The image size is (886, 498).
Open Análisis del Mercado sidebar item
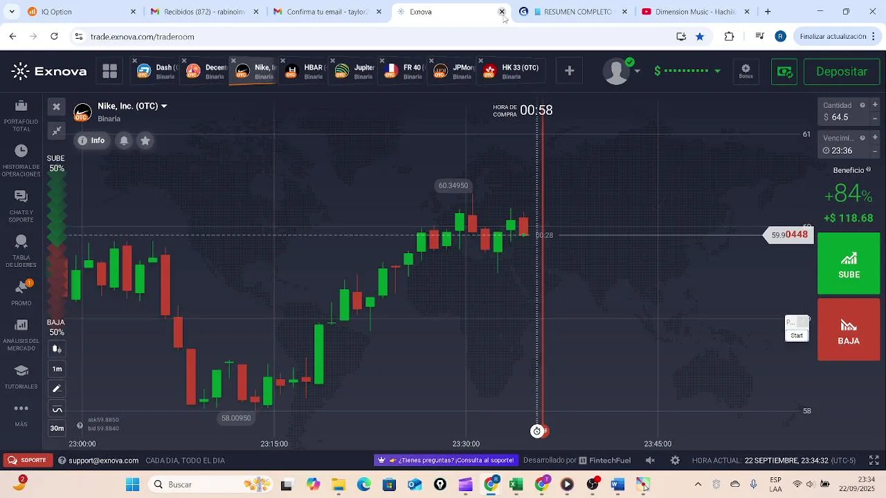pyautogui.click(x=21, y=335)
